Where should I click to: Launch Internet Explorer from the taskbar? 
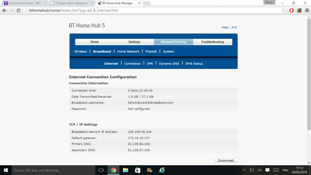pyautogui.click(x=162, y=170)
